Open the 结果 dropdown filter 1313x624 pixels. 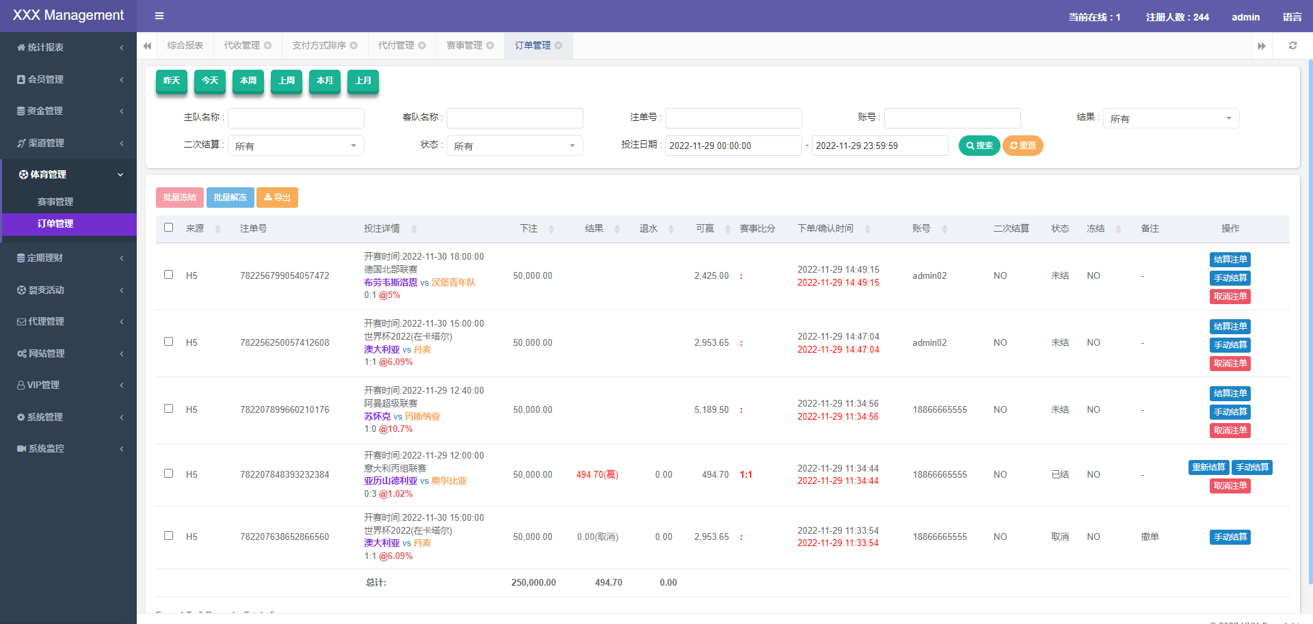1171,119
